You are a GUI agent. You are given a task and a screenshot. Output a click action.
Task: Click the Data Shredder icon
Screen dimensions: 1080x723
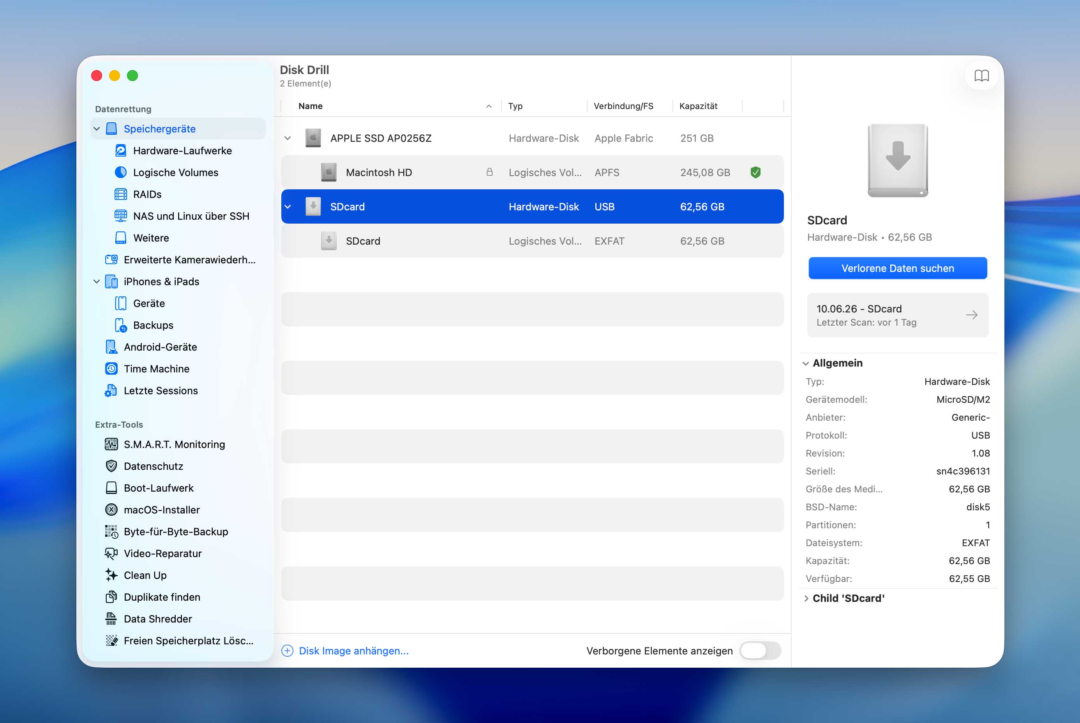coord(111,619)
